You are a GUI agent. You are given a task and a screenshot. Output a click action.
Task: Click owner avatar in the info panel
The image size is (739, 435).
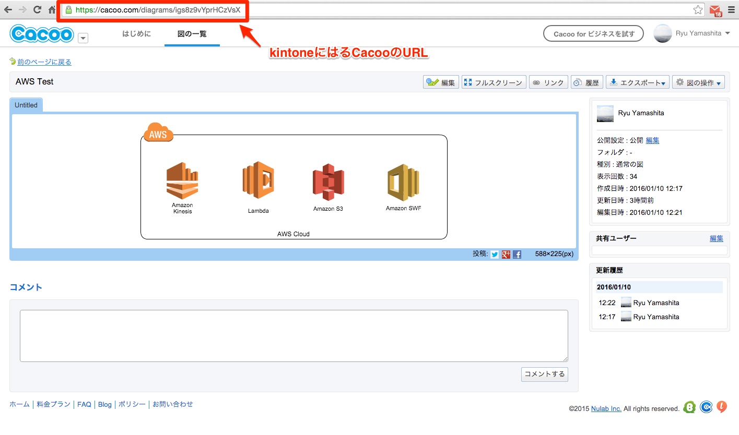click(x=605, y=114)
